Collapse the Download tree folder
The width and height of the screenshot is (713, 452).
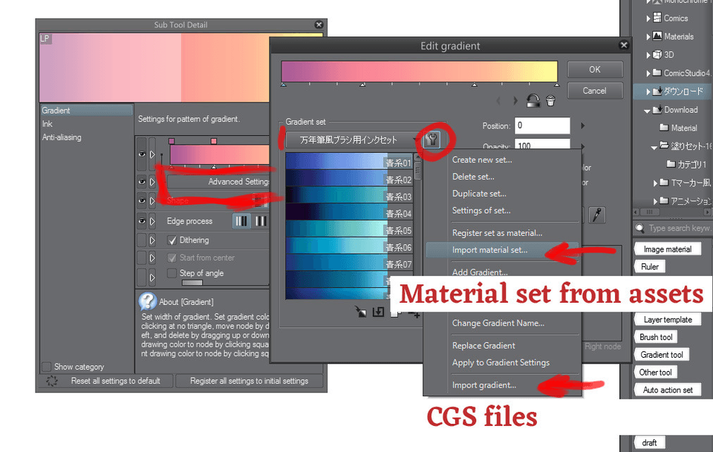(647, 111)
